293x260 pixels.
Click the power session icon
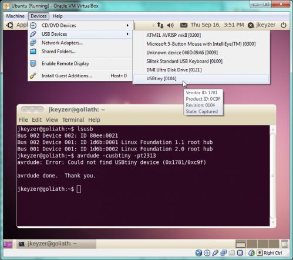(284, 25)
